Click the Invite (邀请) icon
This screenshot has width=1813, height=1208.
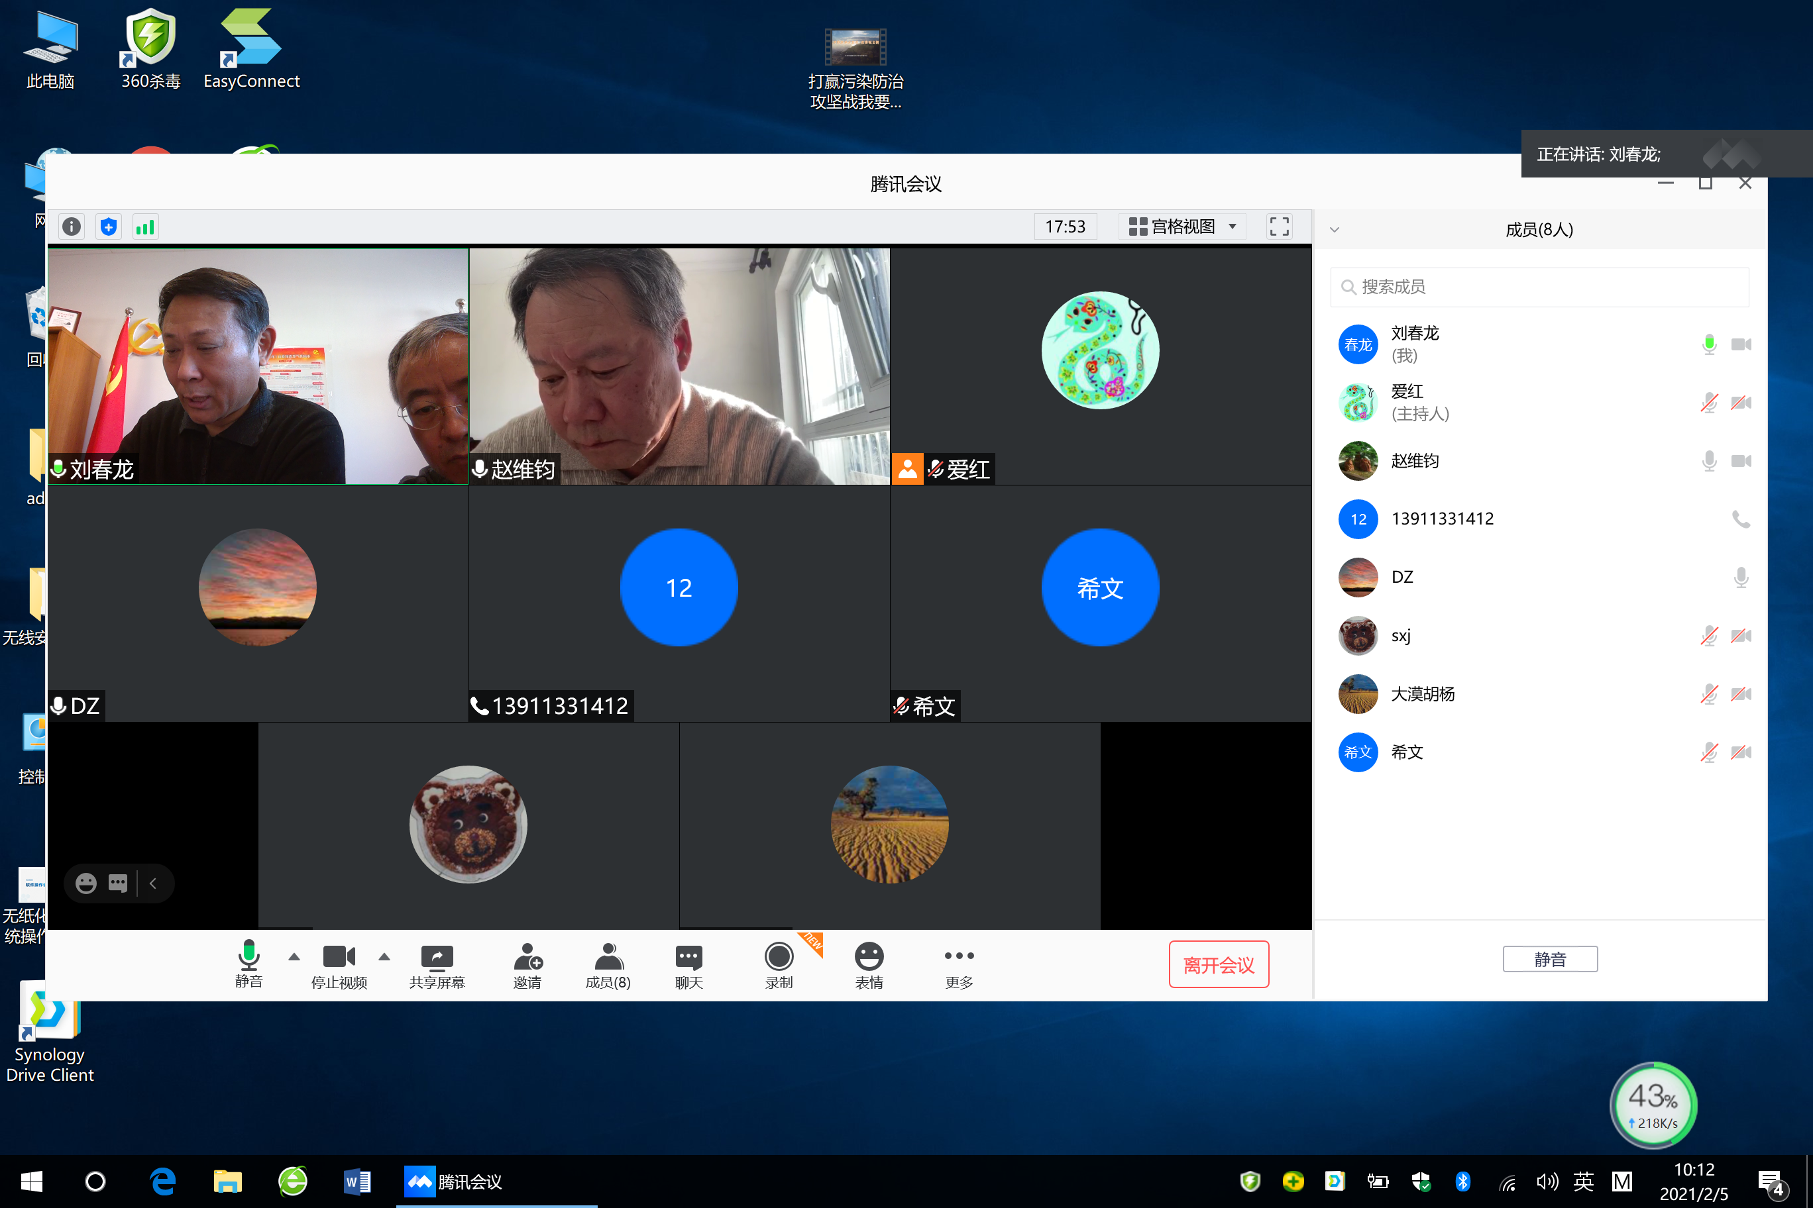[527, 966]
